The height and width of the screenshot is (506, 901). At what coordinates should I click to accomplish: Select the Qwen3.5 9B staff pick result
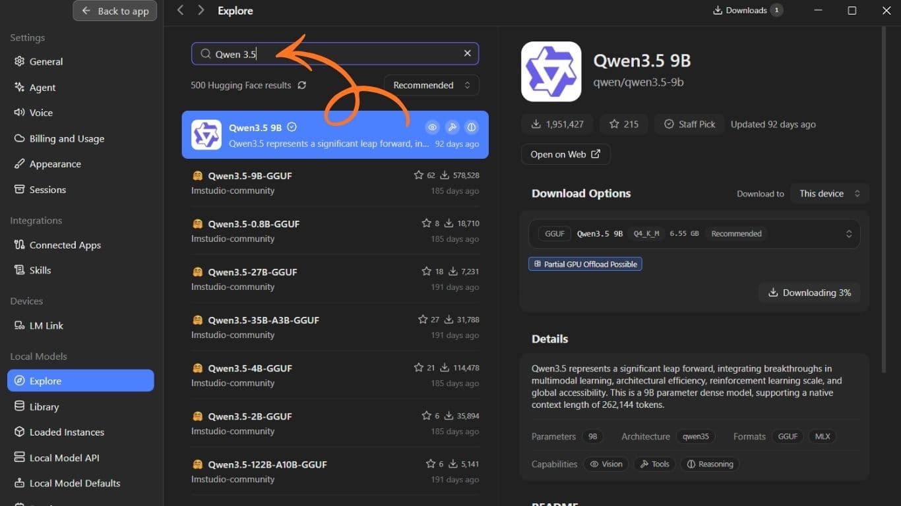(x=335, y=134)
